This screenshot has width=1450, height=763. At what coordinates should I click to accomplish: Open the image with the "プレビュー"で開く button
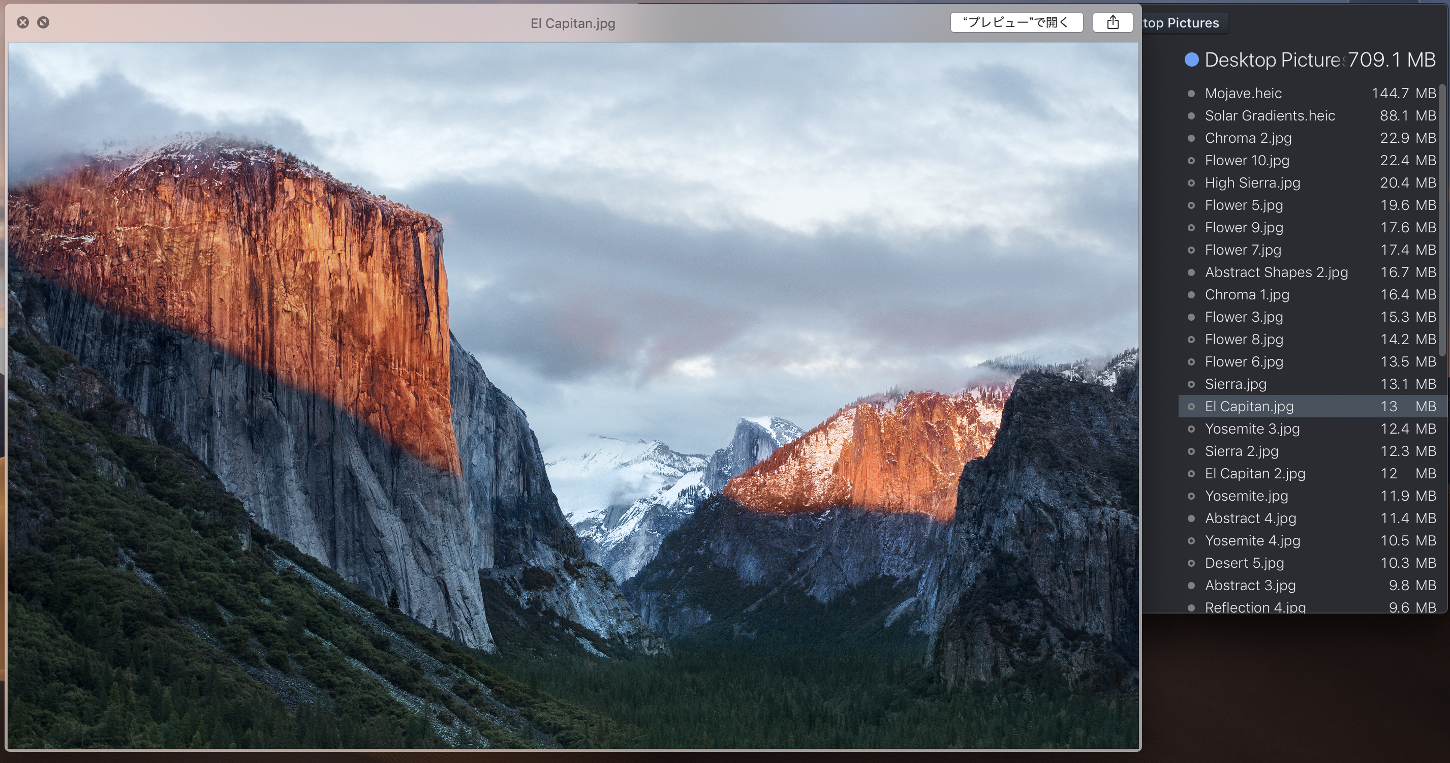1016,22
